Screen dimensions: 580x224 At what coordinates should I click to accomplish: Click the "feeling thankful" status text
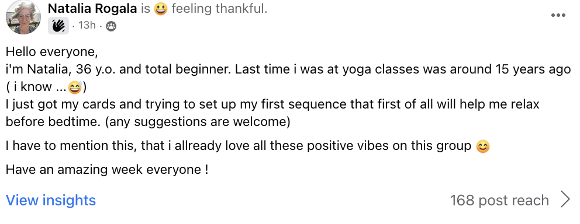pyautogui.click(x=219, y=9)
